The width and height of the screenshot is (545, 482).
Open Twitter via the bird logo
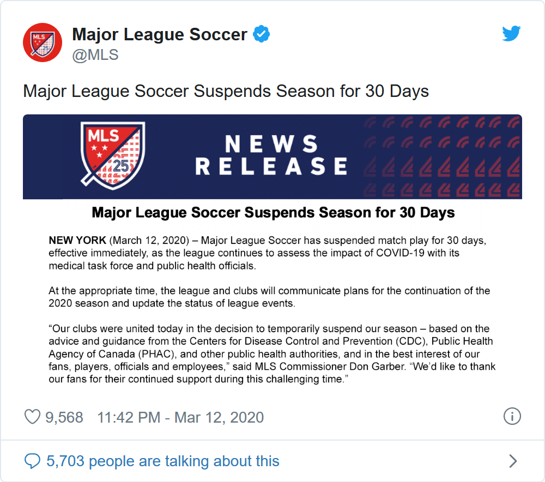511,34
